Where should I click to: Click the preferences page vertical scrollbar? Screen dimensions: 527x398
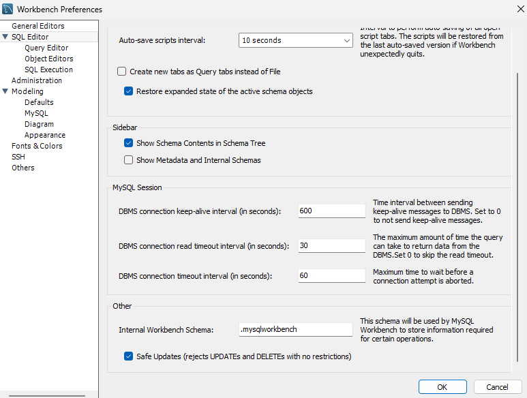tap(517, 217)
